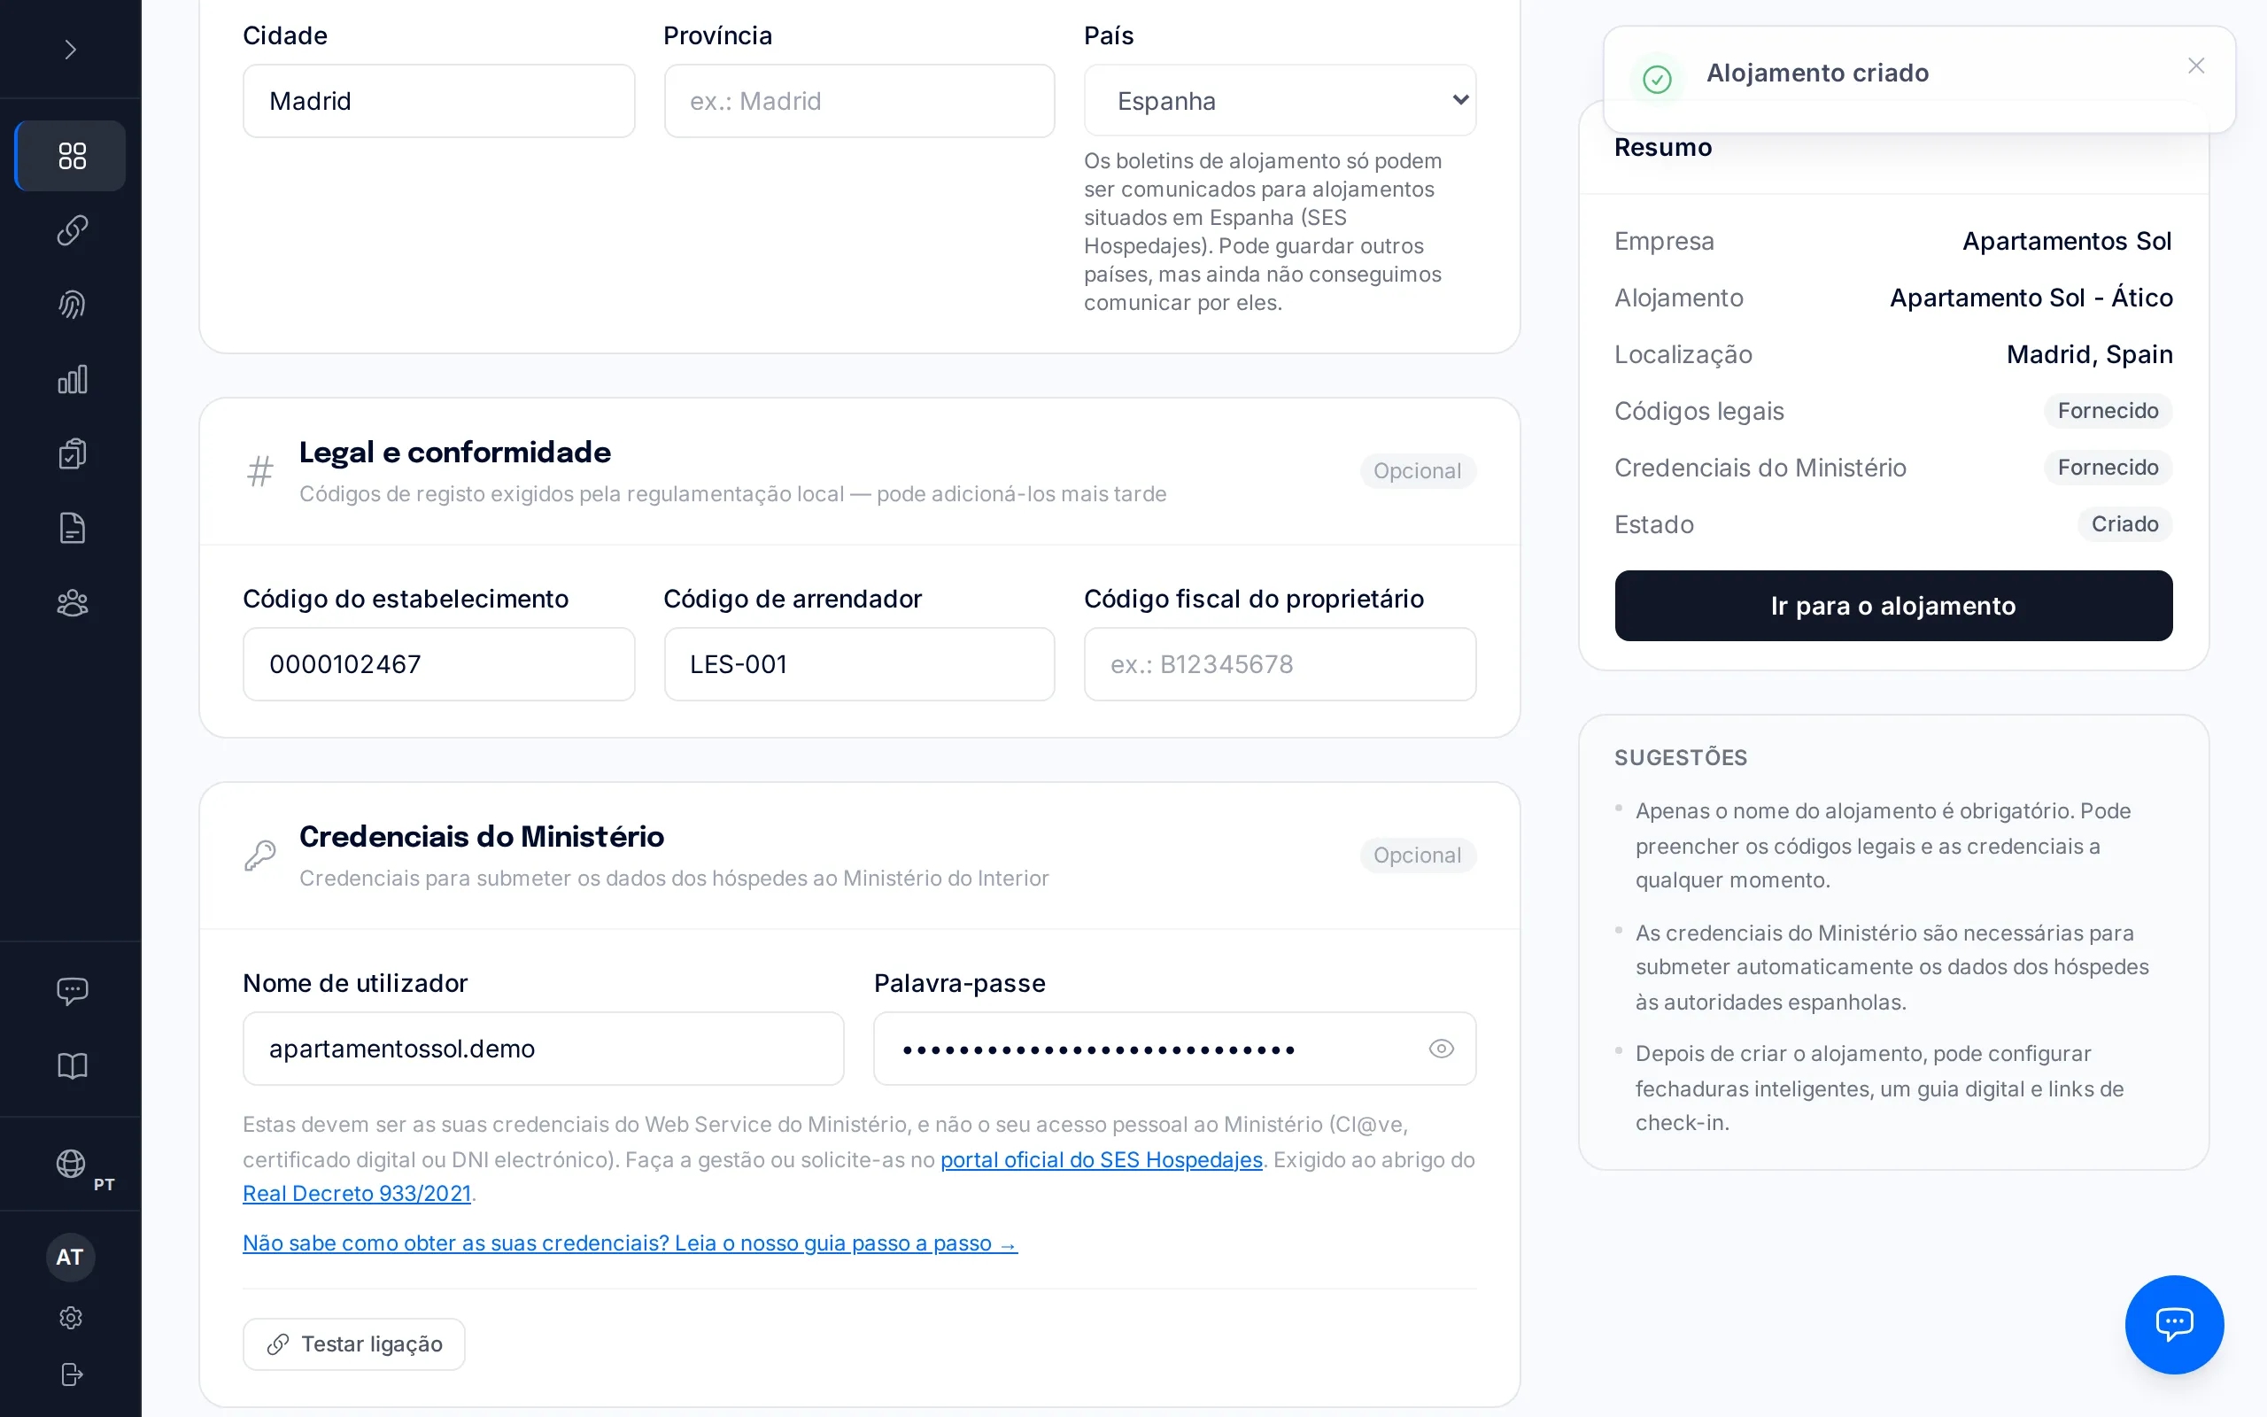Image resolution: width=2267 pixels, height=1417 pixels.
Task: Open the blue live chat bubble
Action: [2173, 1324]
